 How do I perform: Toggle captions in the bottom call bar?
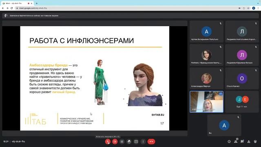click(122, 142)
